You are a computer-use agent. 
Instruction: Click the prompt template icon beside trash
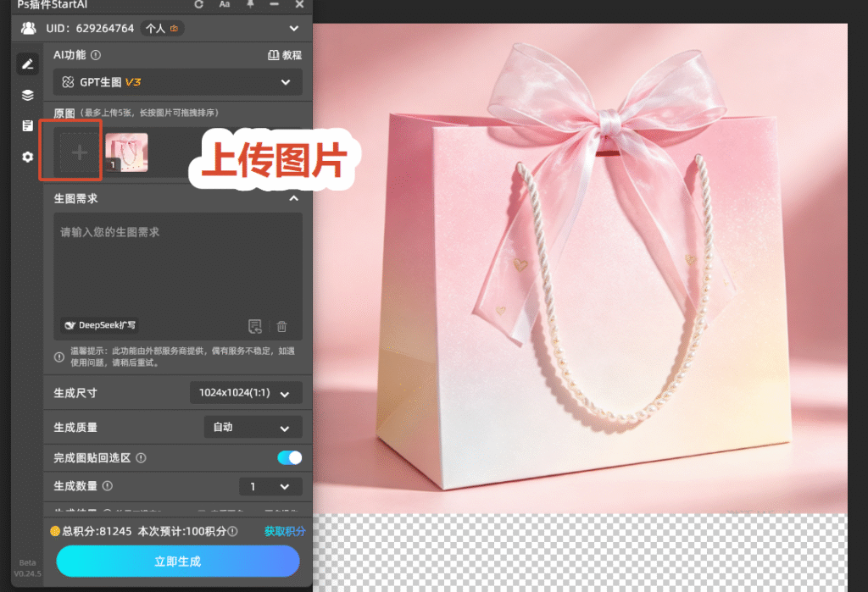[254, 326]
